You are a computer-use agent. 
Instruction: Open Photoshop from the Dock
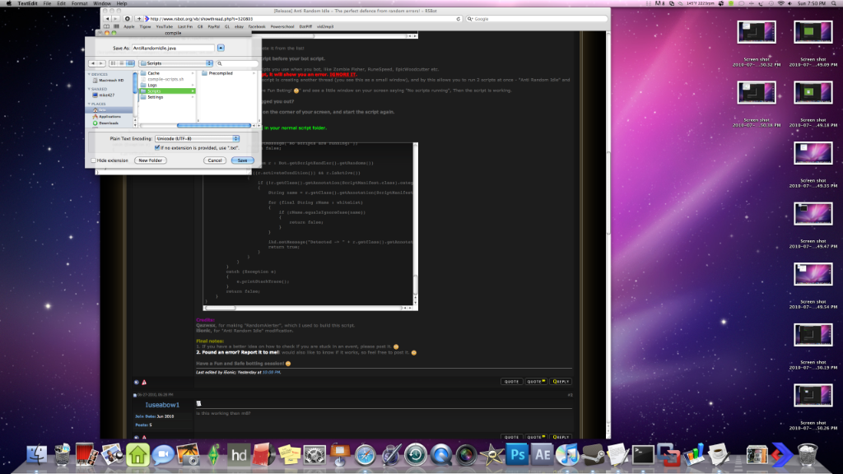(517, 455)
